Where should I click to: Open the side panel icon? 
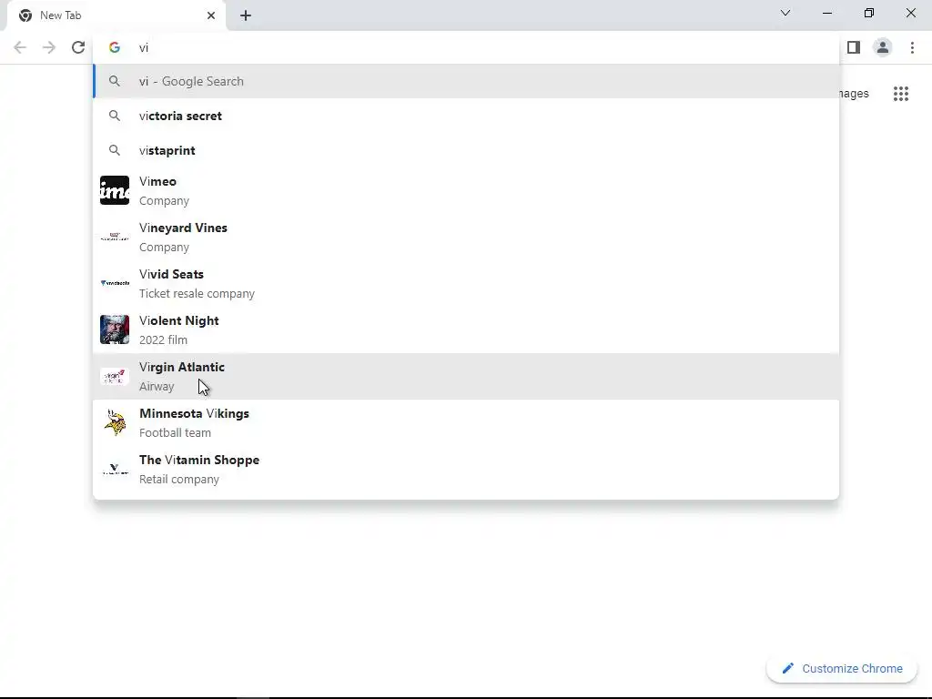point(854,47)
